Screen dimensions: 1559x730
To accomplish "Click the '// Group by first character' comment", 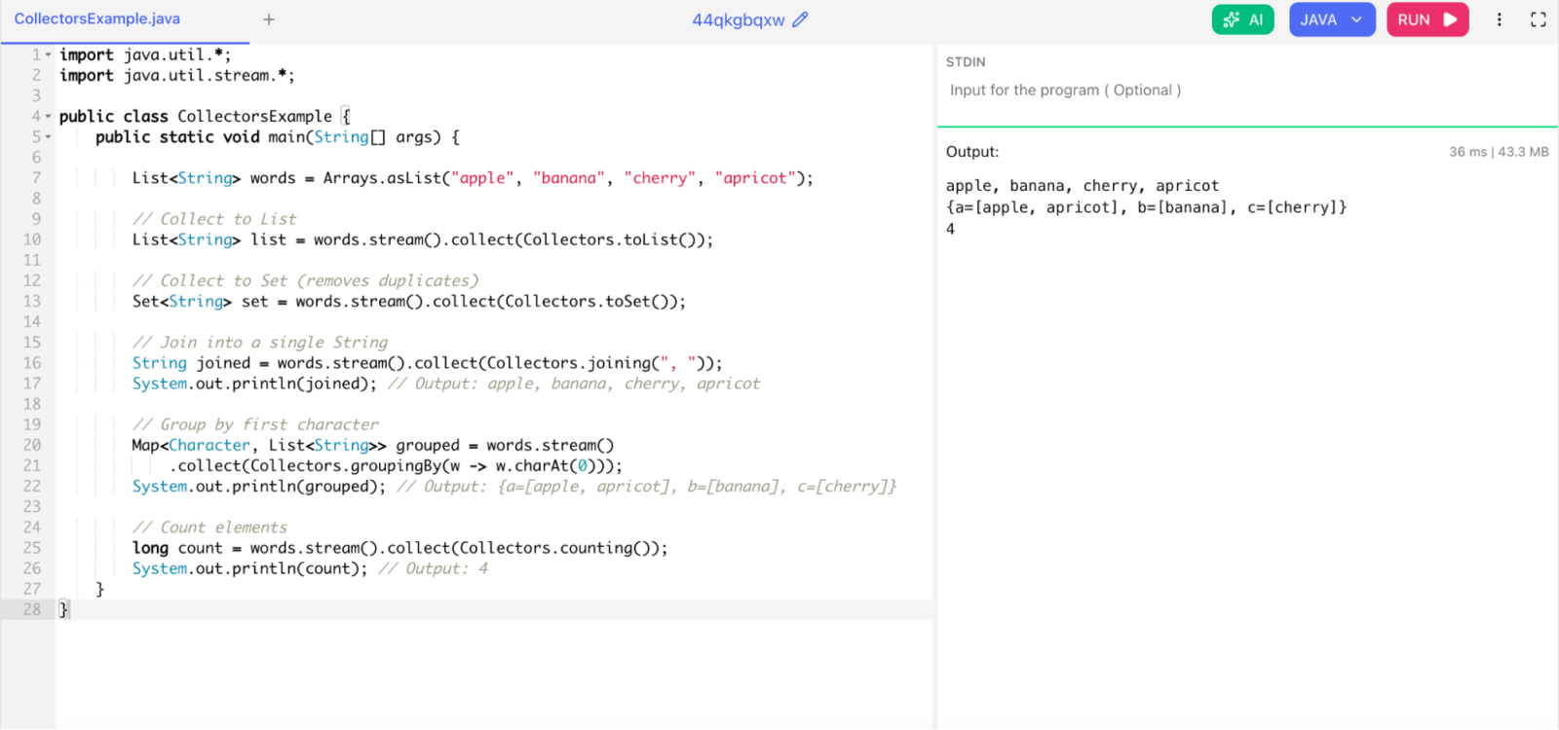I will [255, 424].
